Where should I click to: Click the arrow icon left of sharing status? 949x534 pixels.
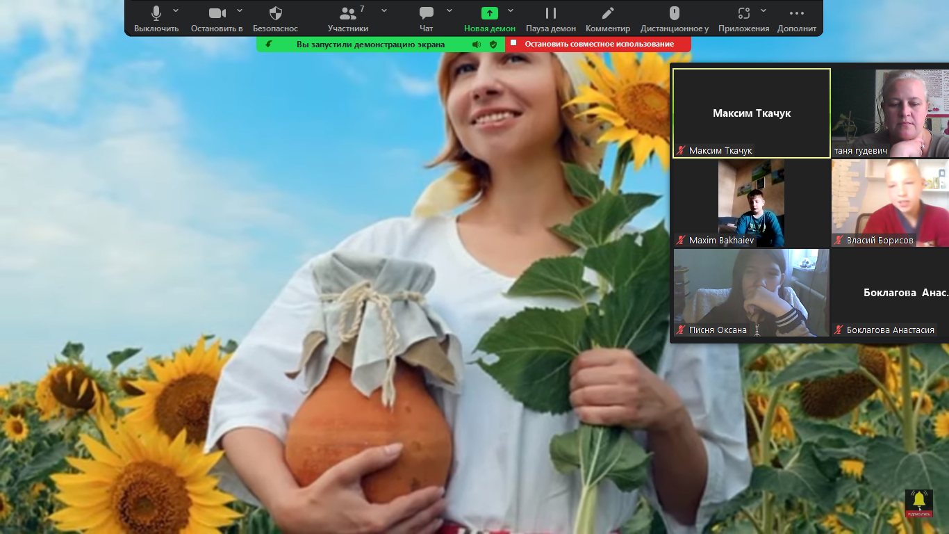269,44
